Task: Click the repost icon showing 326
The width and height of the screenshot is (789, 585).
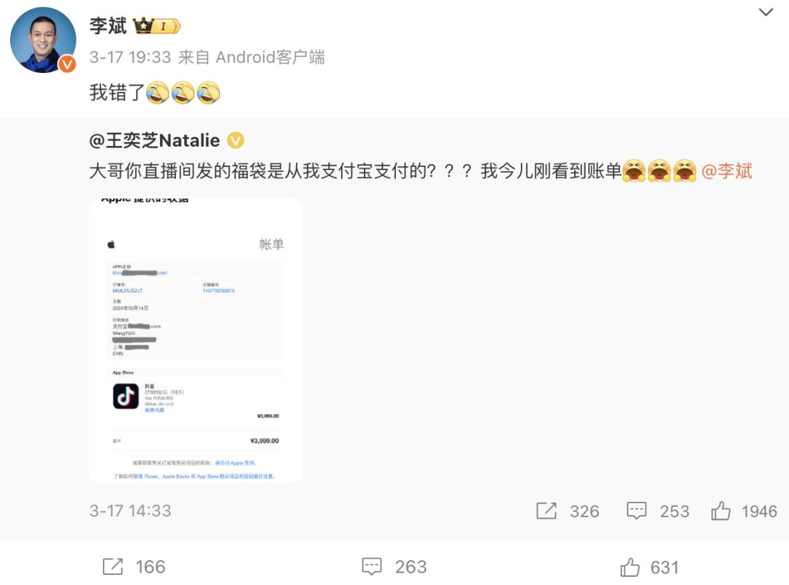Action: click(546, 511)
